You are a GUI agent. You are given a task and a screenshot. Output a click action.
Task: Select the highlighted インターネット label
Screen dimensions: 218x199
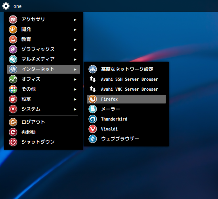(x=38, y=69)
